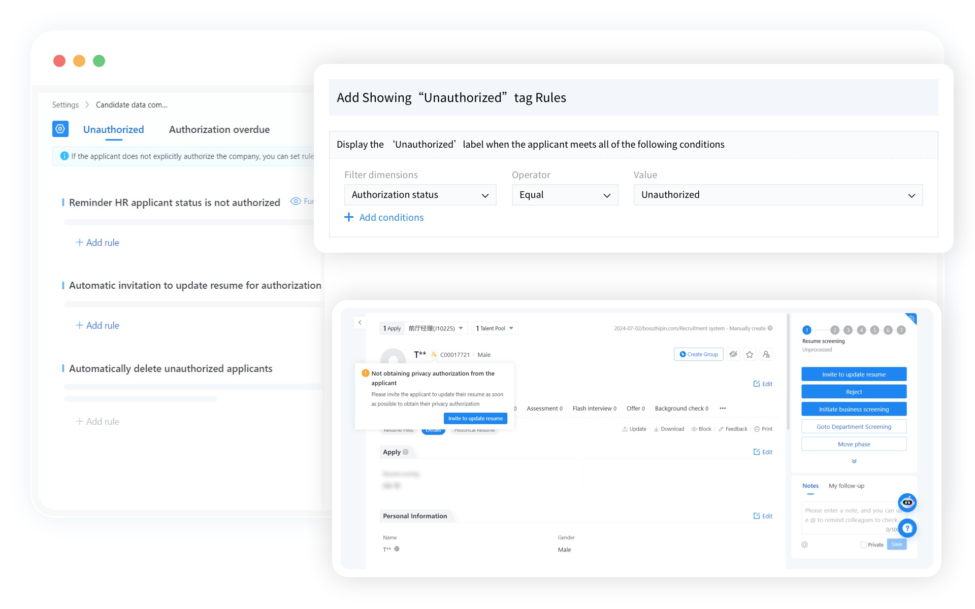This screenshot has height=609, width=975.
Task: Select step 3 in recruitment phase progress
Action: (x=848, y=330)
